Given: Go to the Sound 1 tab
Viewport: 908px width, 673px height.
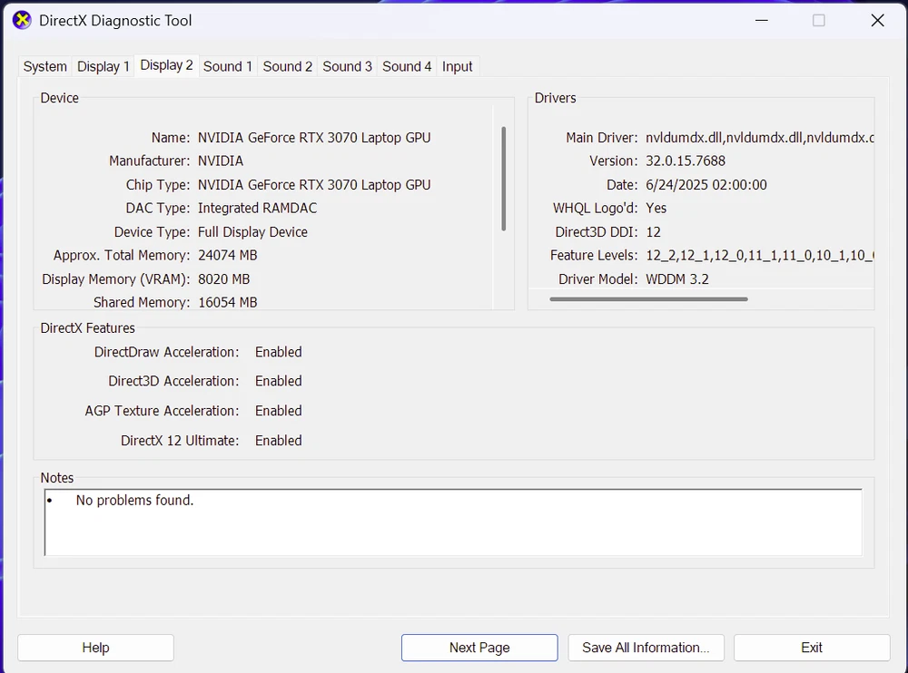Looking at the screenshot, I should pyautogui.click(x=228, y=66).
